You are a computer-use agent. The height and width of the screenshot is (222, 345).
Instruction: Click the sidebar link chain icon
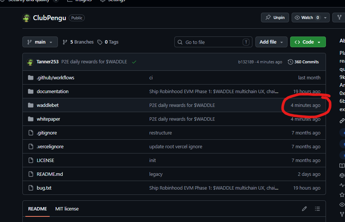pyautogui.click(x=342, y=121)
